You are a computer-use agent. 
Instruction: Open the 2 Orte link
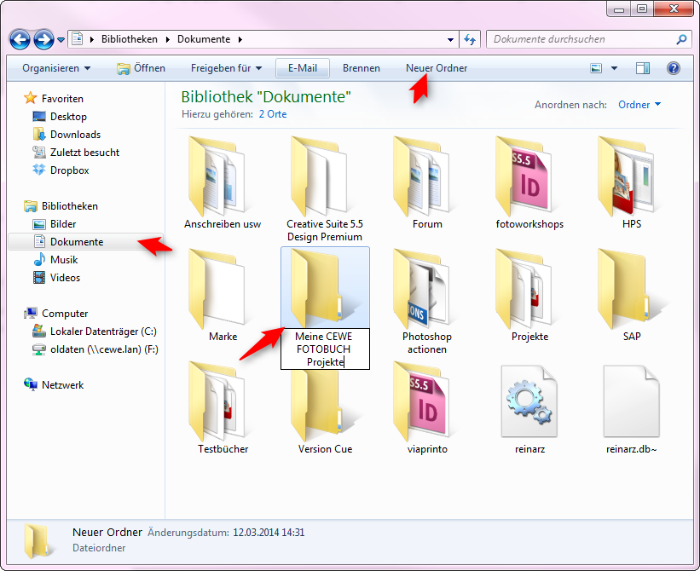(x=273, y=114)
